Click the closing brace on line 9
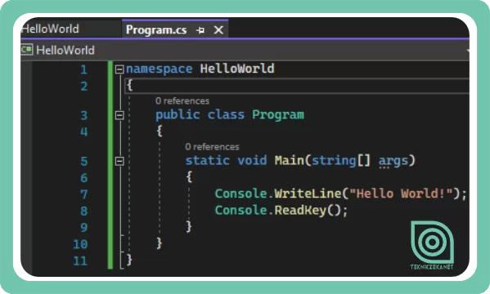The image size is (490, 294). (x=189, y=226)
